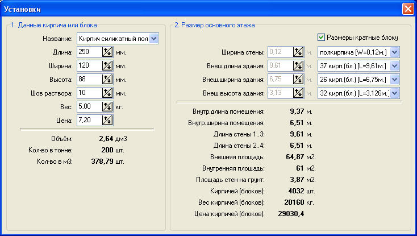Click the stepper icon beside Цена field

[x=107, y=120]
